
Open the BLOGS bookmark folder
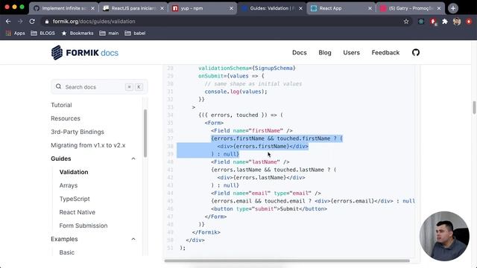tap(43, 33)
